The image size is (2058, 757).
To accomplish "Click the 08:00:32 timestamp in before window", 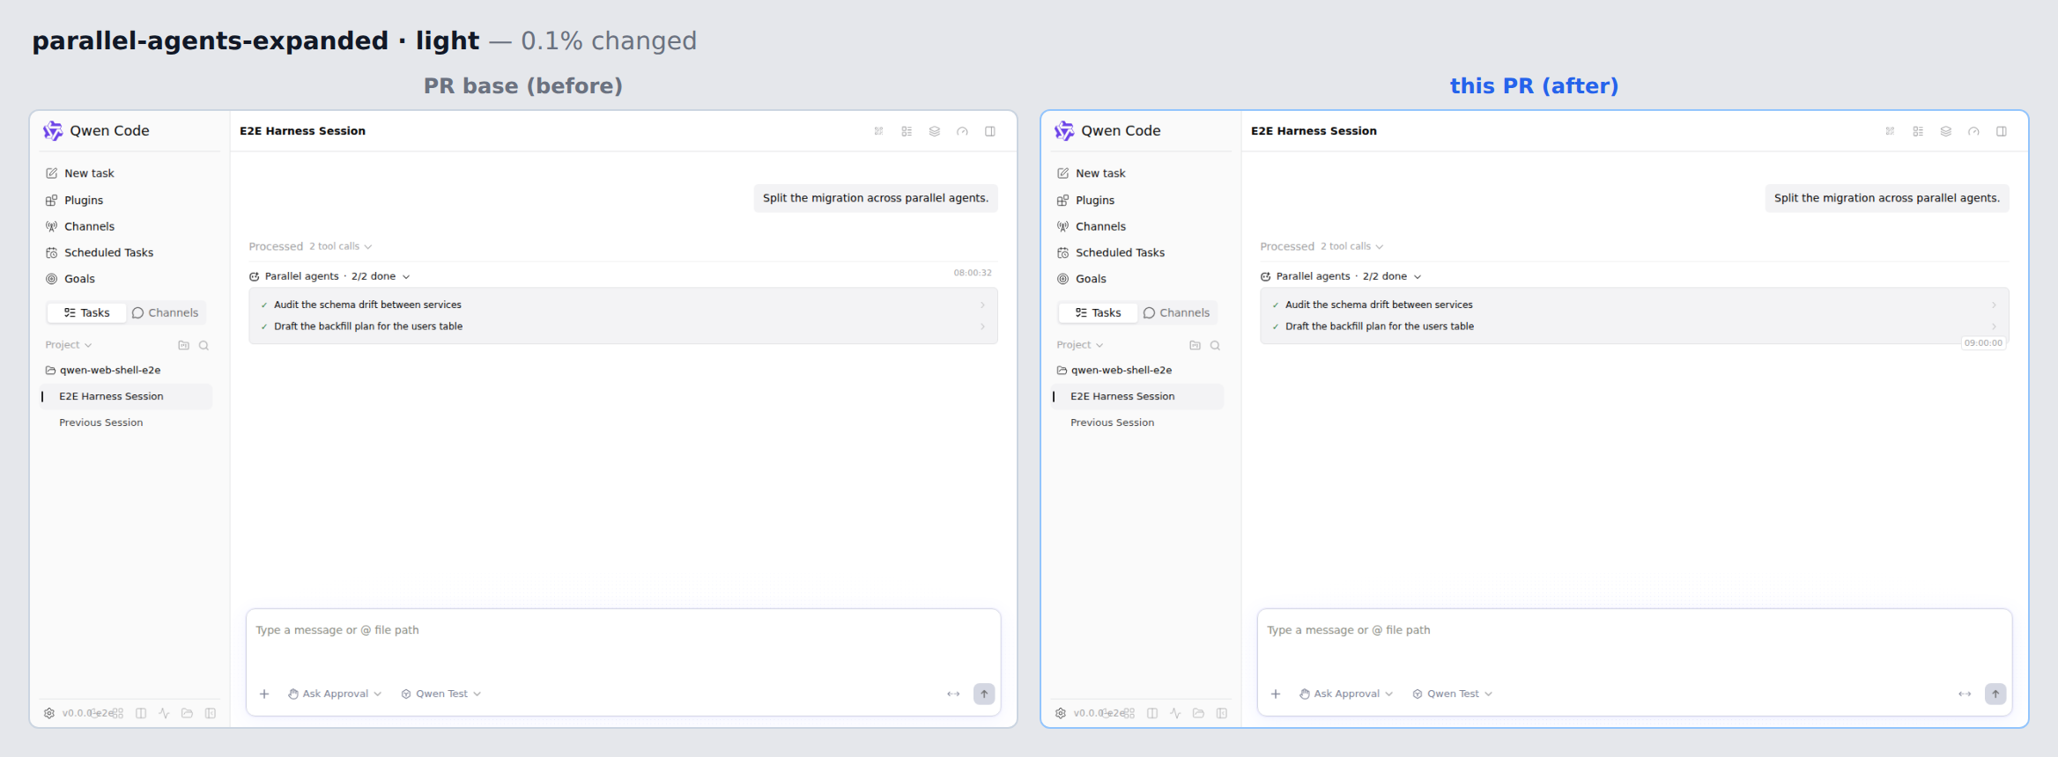I will pyautogui.click(x=973, y=273).
